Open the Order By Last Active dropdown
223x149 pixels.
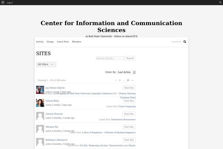coord(126,72)
